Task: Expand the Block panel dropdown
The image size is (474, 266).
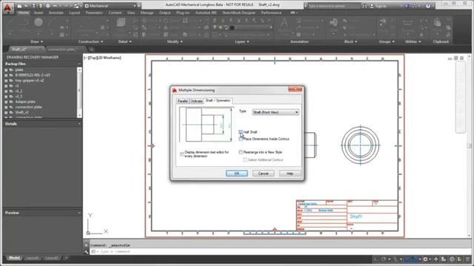Action: click(350, 41)
